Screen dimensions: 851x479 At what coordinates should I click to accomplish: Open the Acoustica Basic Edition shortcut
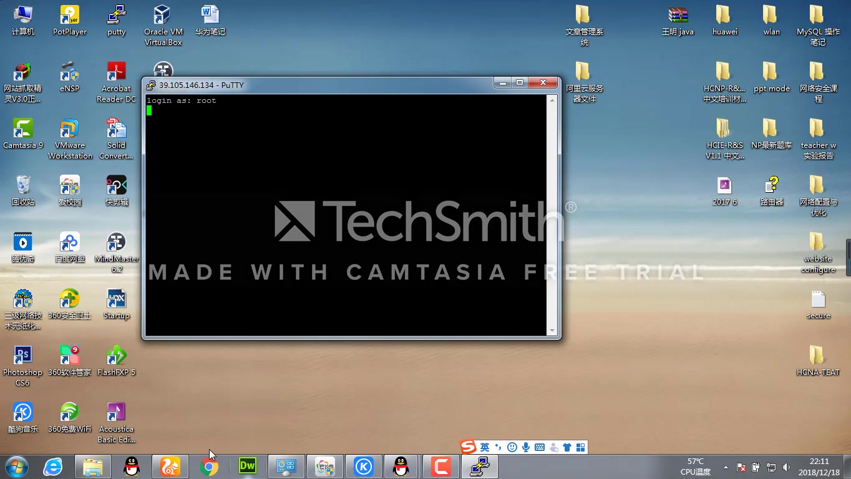(x=116, y=422)
